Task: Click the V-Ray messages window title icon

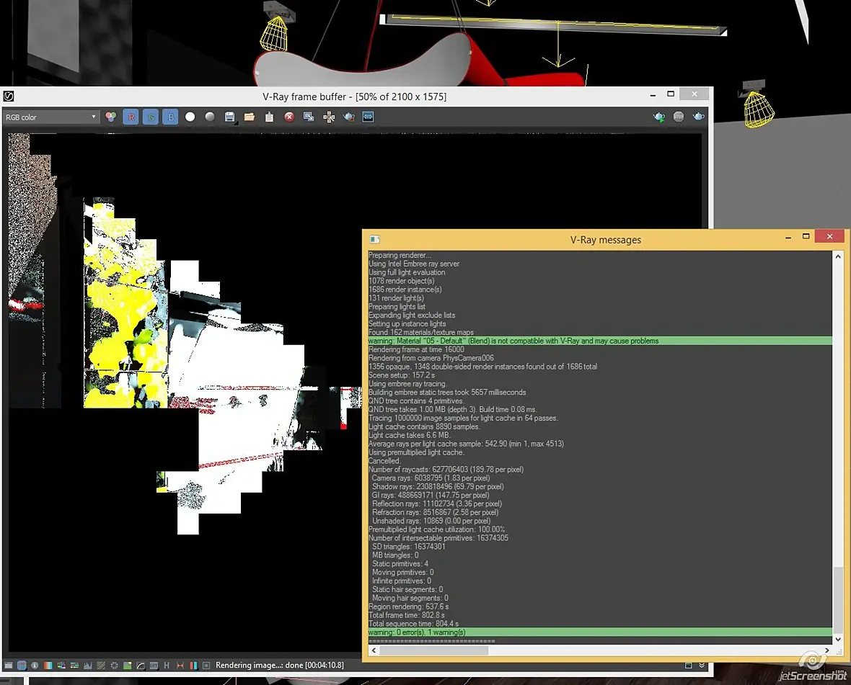Action: tap(374, 239)
